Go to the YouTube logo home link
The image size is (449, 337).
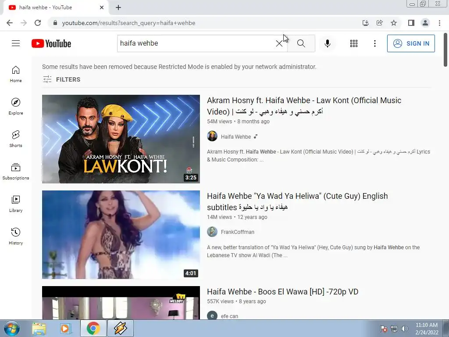click(x=51, y=43)
